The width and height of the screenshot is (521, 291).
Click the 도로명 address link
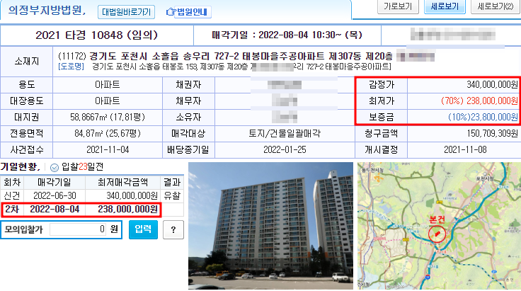pos(71,67)
